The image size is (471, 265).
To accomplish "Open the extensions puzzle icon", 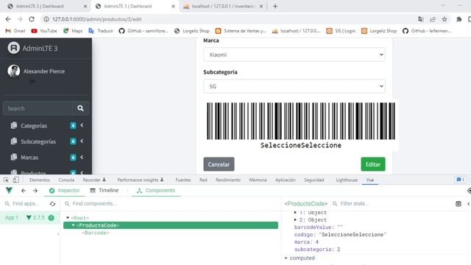I will (x=459, y=19).
